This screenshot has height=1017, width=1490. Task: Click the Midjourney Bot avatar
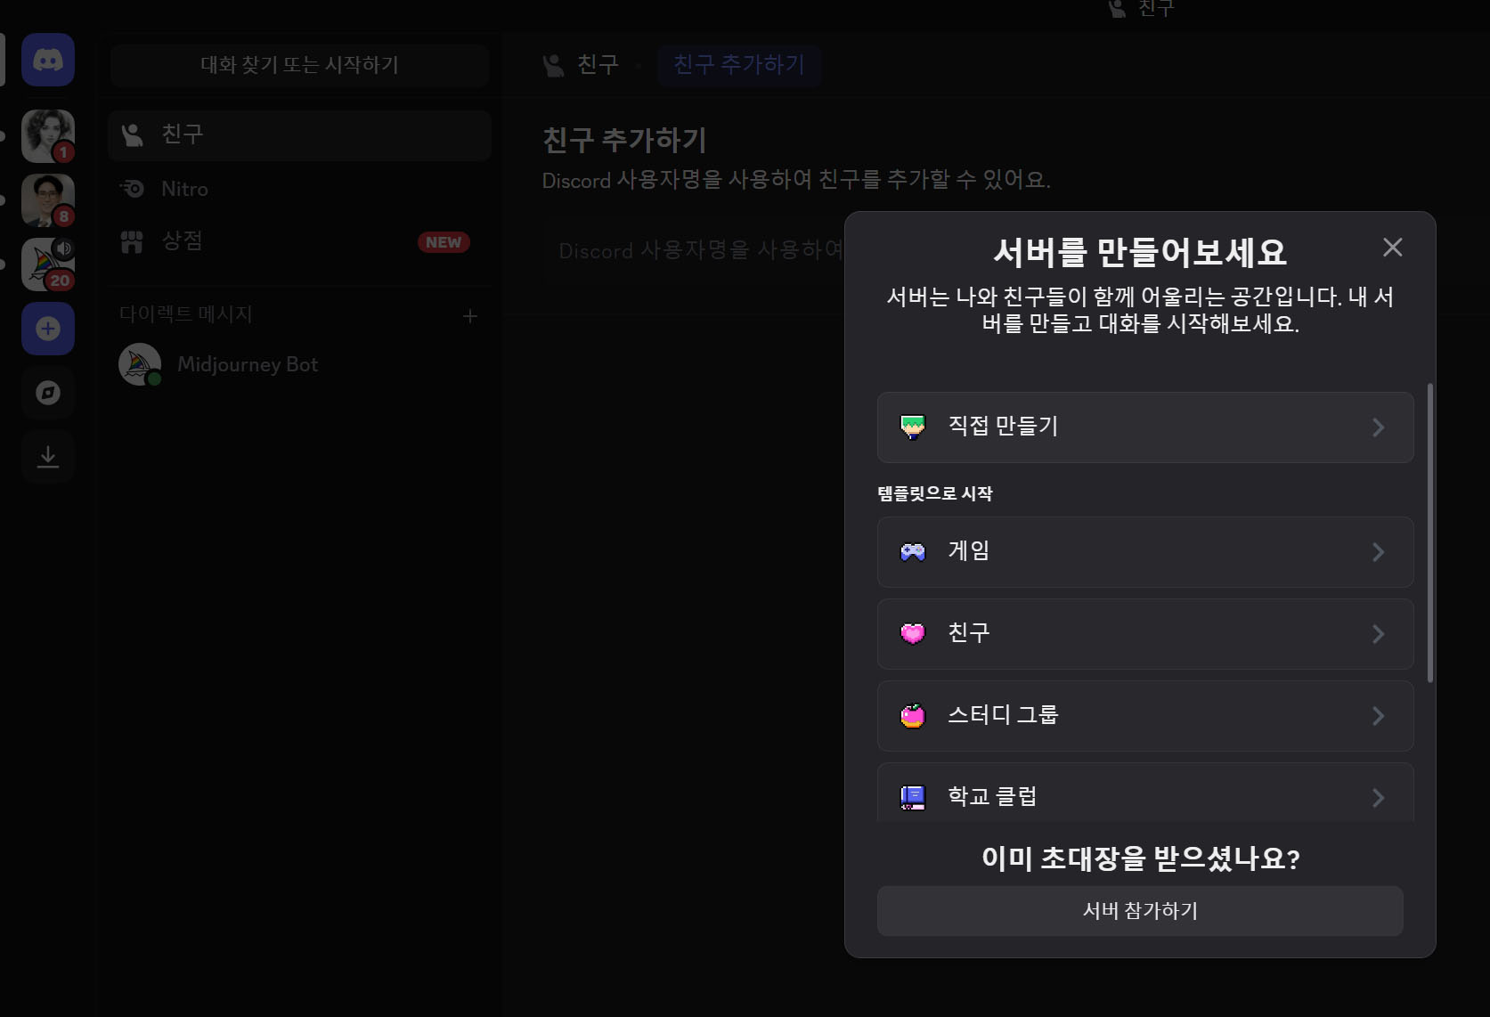140,364
